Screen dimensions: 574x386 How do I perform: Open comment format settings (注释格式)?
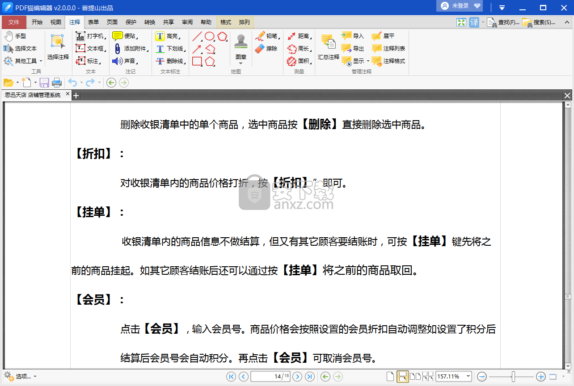coord(388,61)
